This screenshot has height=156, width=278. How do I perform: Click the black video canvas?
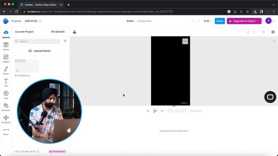click(x=170, y=71)
